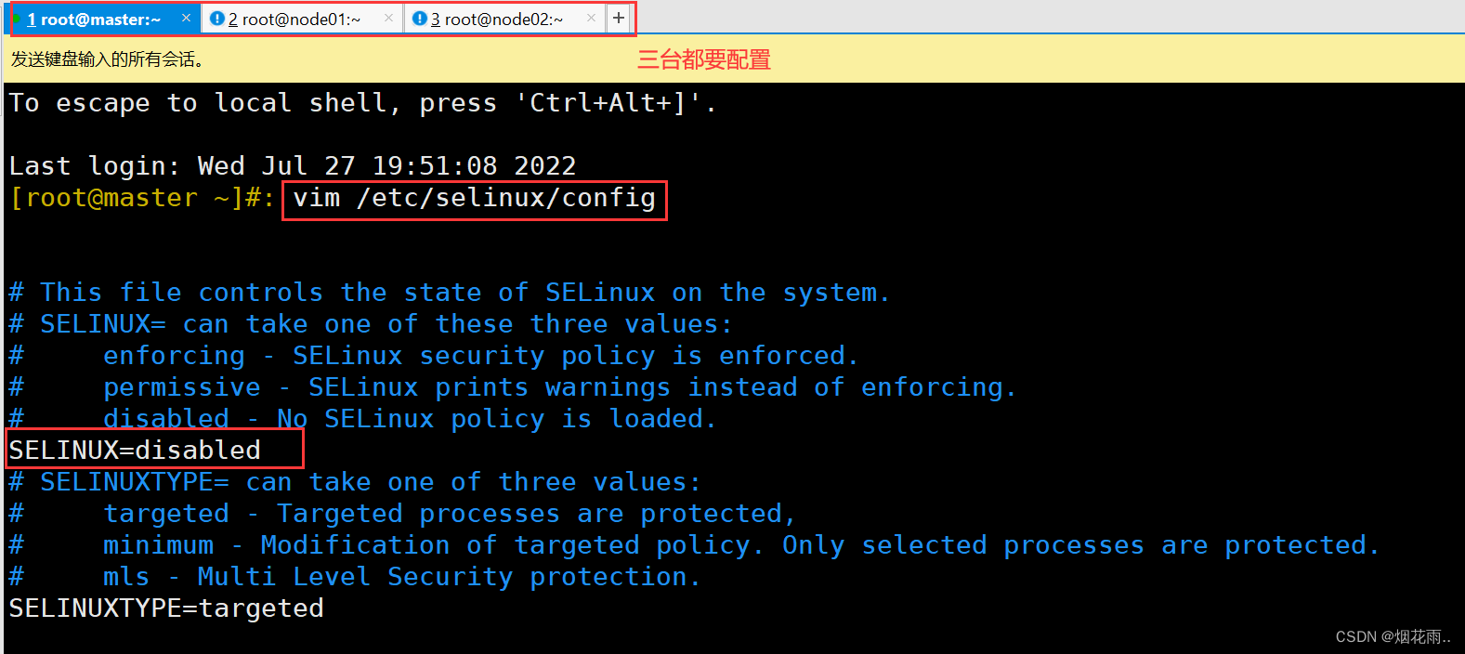
Task: Click the [root@master ~]# prompt
Action: click(x=141, y=198)
